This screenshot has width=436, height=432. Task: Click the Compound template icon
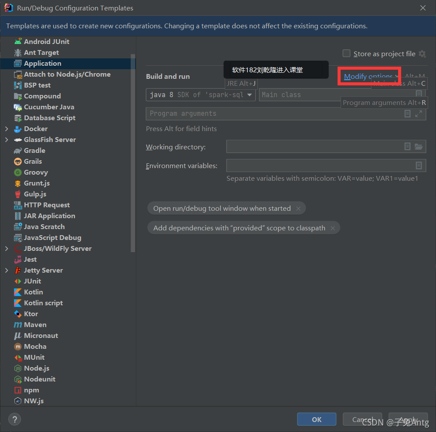18,96
